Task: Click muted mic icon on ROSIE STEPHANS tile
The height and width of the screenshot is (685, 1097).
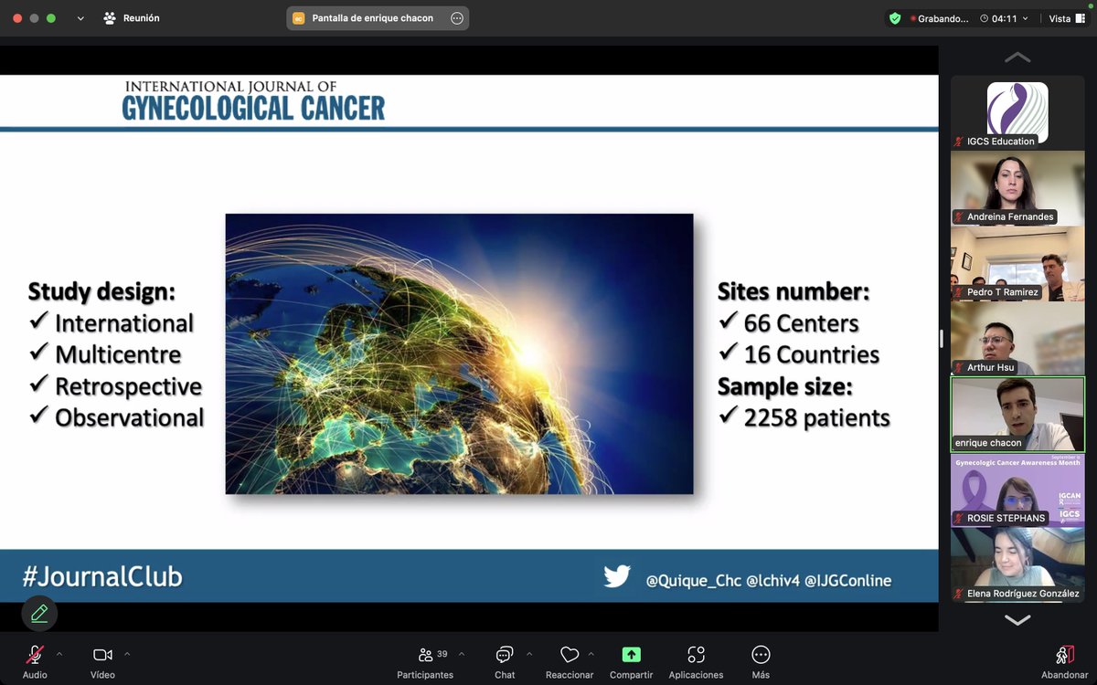Action: click(959, 518)
